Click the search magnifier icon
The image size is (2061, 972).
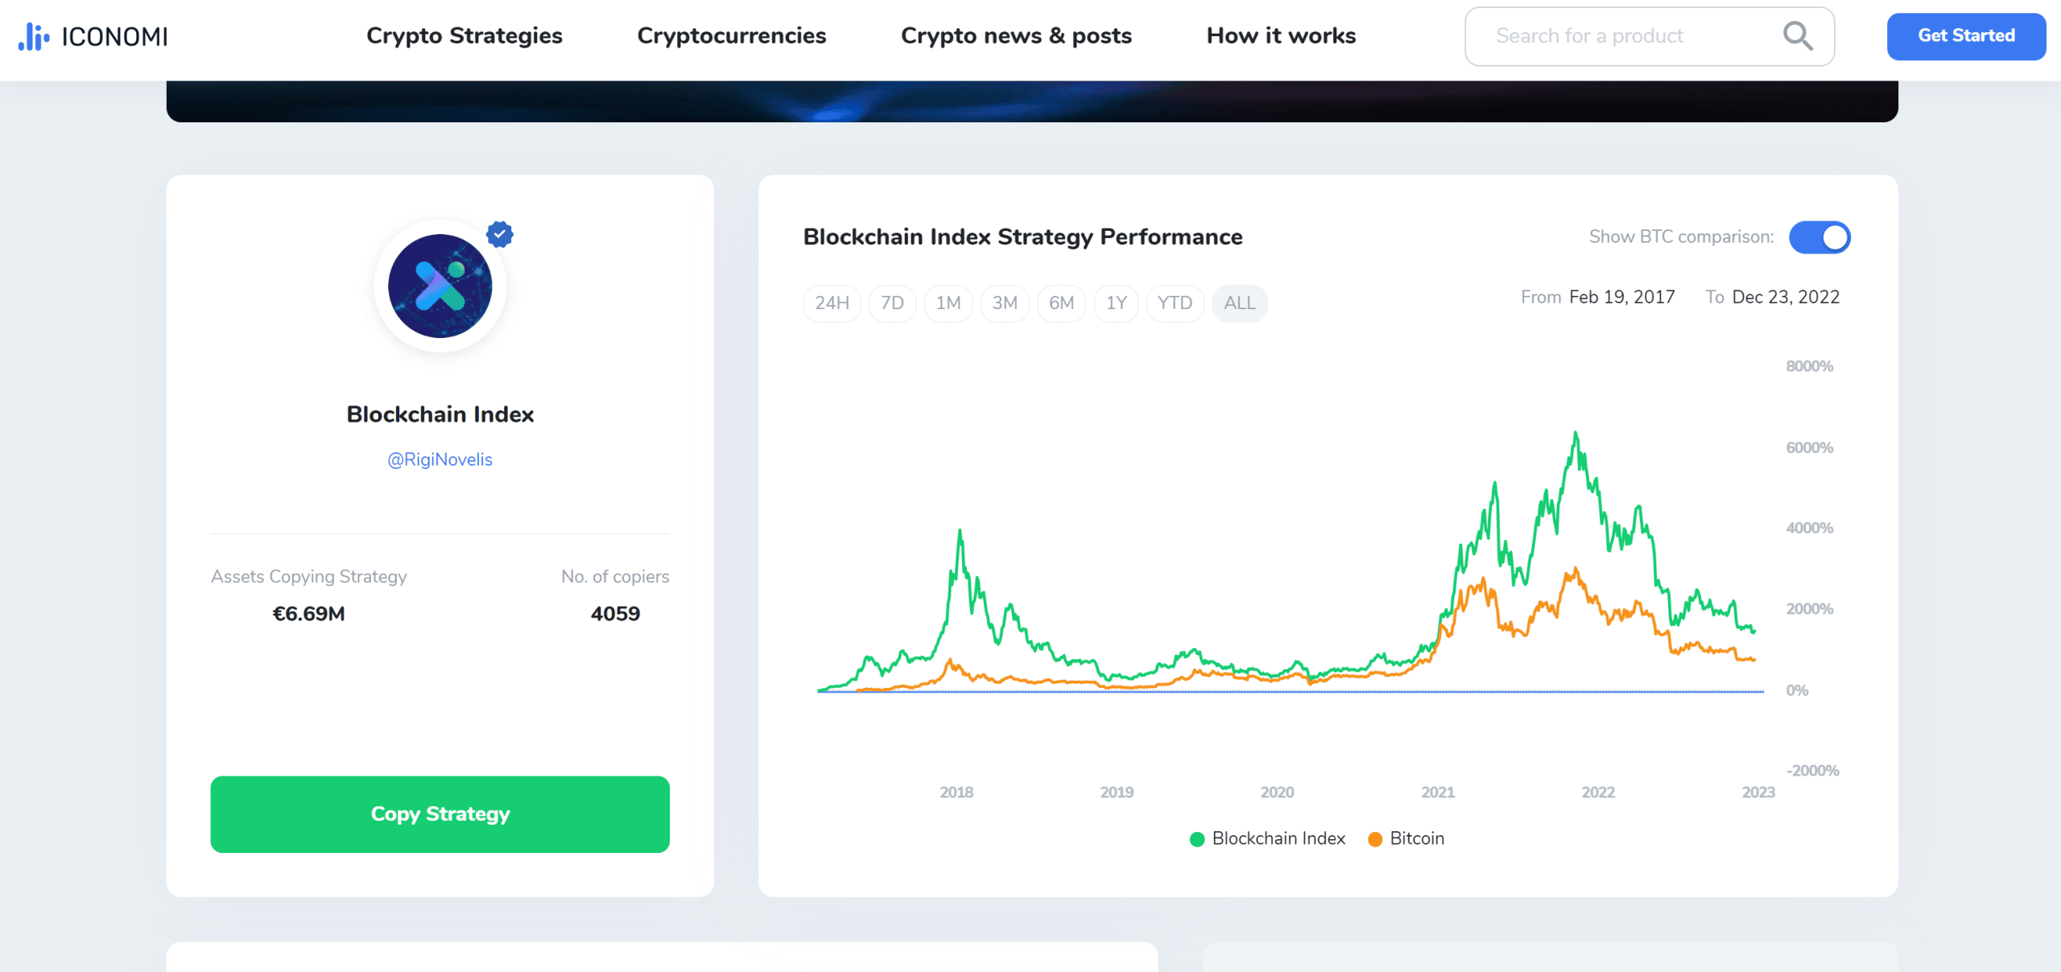[x=1797, y=36]
